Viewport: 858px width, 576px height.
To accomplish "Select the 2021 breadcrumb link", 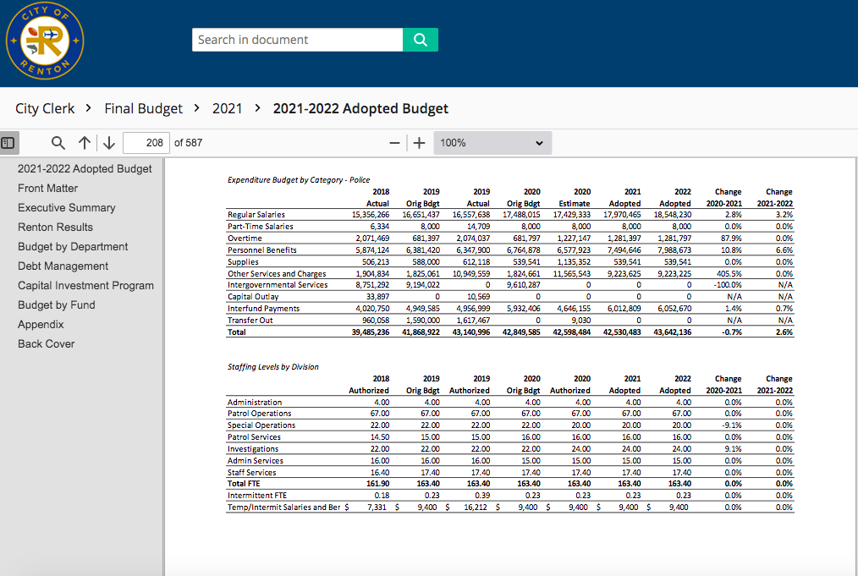I will [x=227, y=108].
